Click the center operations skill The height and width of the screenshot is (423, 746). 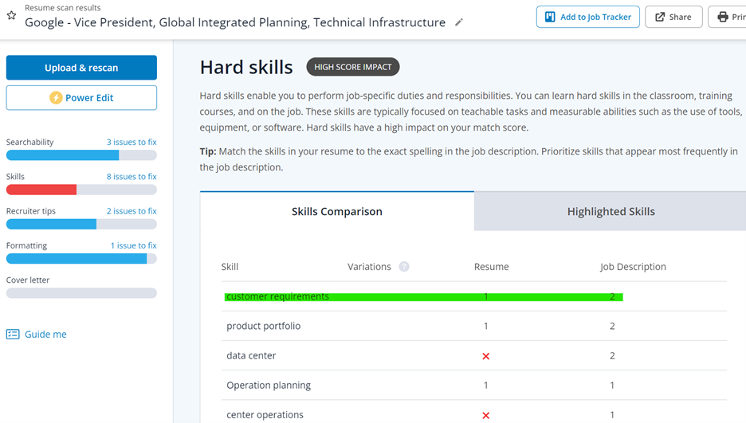[265, 415]
